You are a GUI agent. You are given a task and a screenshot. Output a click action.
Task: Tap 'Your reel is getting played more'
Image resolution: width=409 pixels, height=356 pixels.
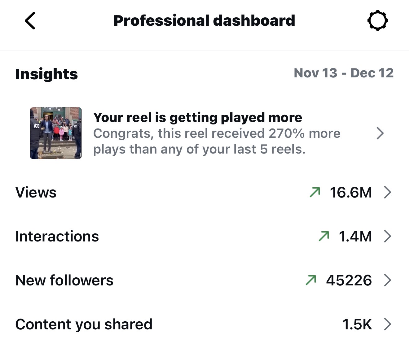(197, 118)
